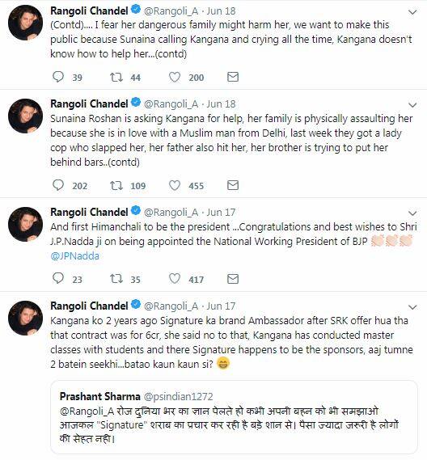The height and width of the screenshot is (460, 427).
Task: Open the dropdown arrow on the Sunaina Roshan tweet
Action: pos(412,105)
